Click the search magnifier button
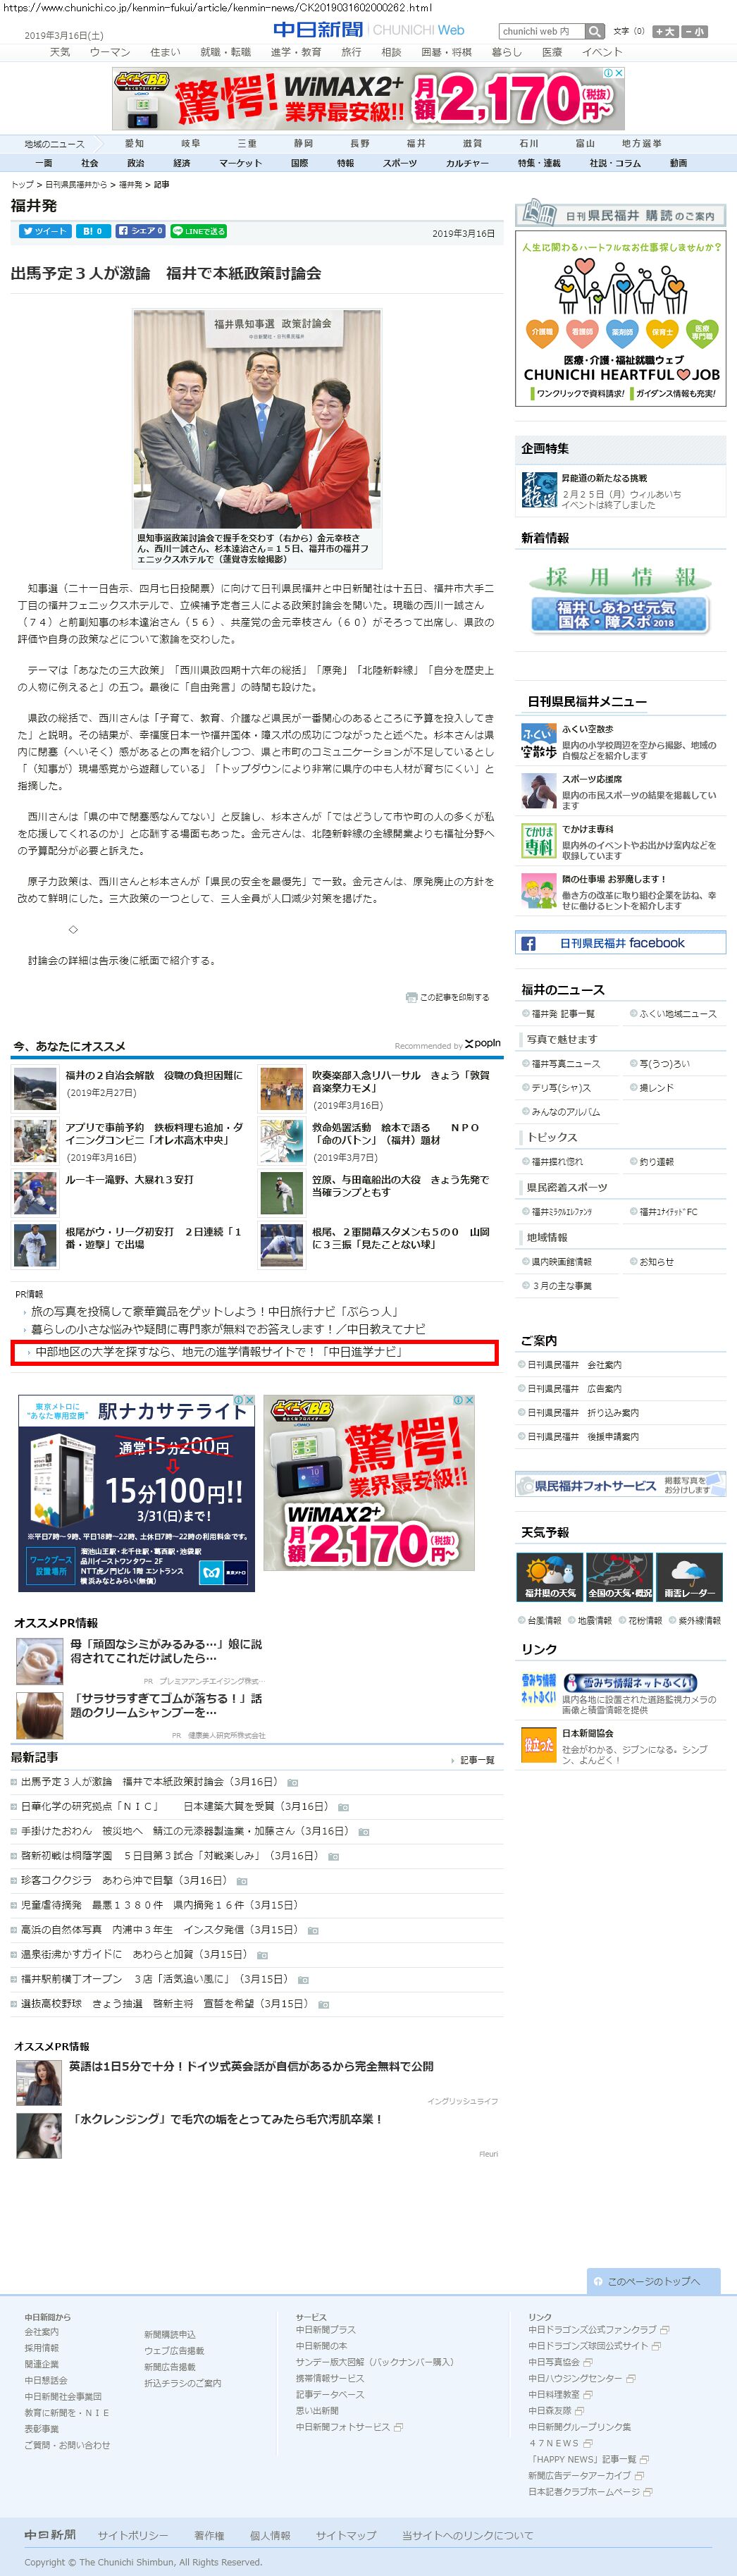737x2576 pixels. pos(595,31)
